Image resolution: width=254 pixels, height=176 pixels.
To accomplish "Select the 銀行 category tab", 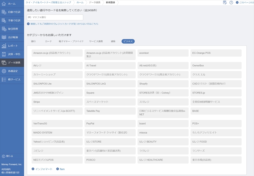I will (x=33, y=41).
